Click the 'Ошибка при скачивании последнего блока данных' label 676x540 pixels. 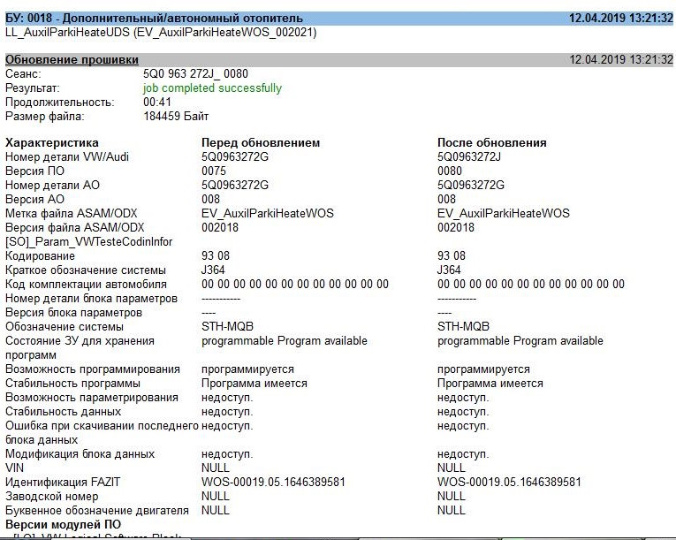102,433
